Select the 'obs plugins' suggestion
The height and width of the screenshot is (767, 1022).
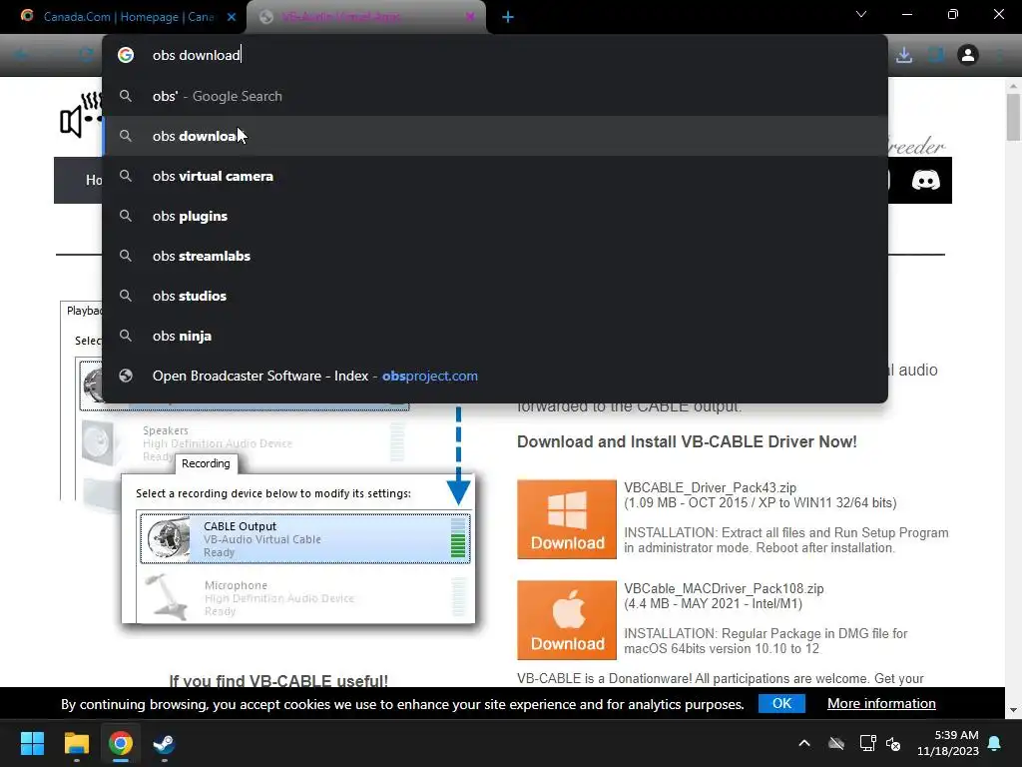point(495,216)
